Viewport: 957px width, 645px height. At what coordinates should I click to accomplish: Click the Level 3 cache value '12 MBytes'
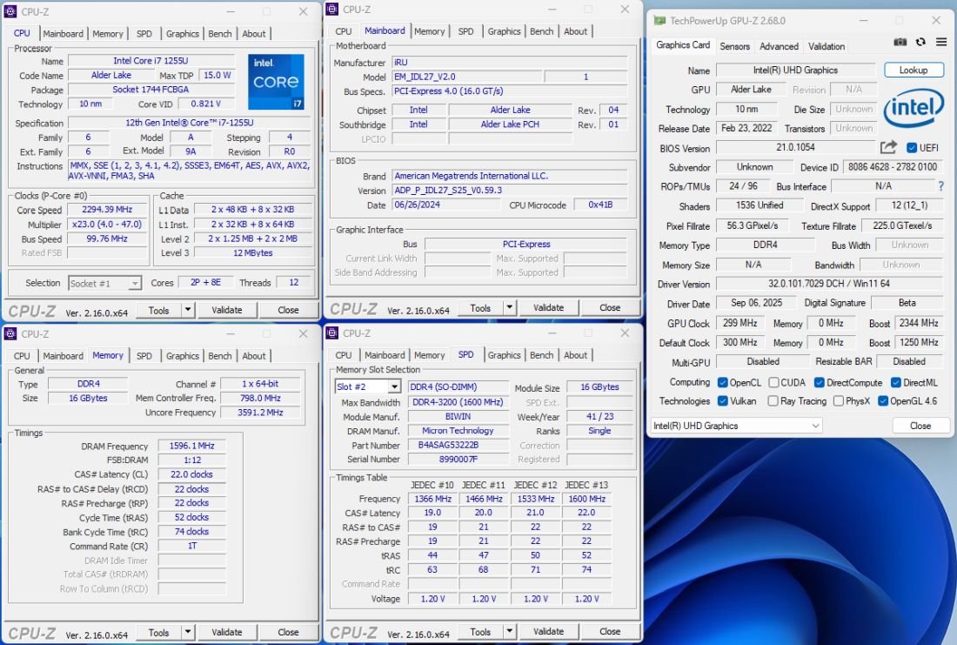[x=252, y=252]
